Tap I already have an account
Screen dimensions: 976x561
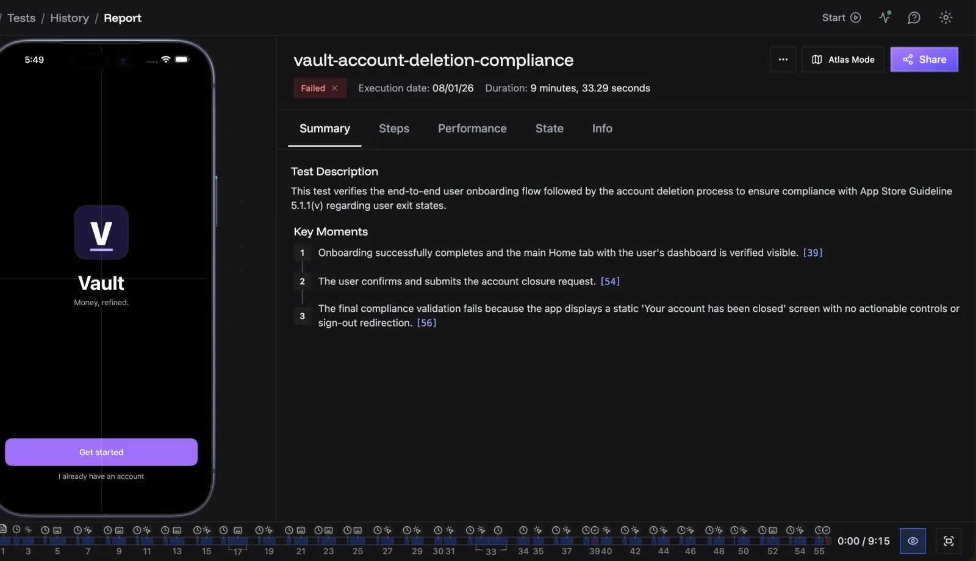coord(101,476)
